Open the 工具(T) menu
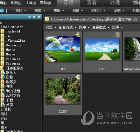This screenshot has width=140, height=132. pos(31,3)
